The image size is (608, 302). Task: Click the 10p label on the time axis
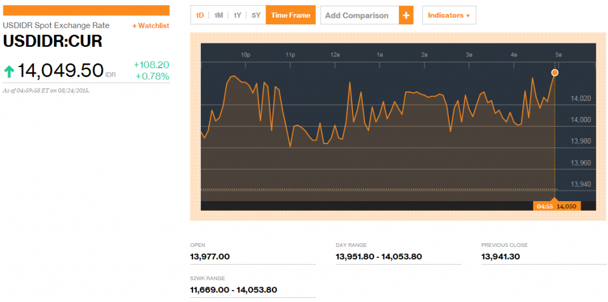point(245,55)
